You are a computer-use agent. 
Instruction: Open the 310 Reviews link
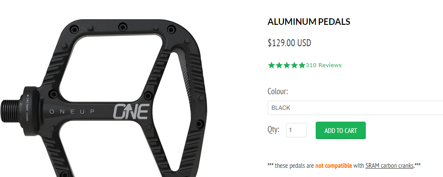pos(324,65)
